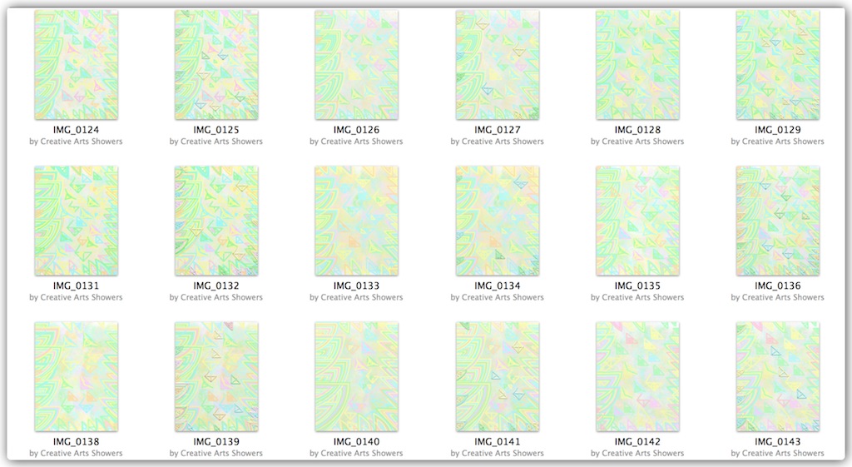Click the author caption under IMG_0138
The width and height of the screenshot is (852, 467).
pos(76,454)
